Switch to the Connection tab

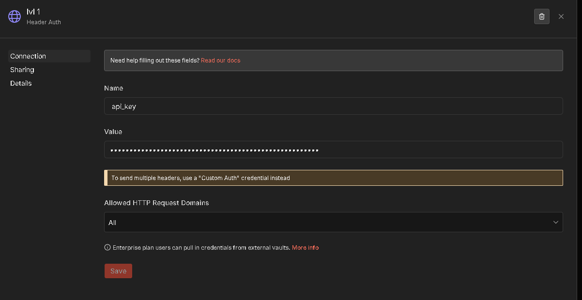click(28, 56)
